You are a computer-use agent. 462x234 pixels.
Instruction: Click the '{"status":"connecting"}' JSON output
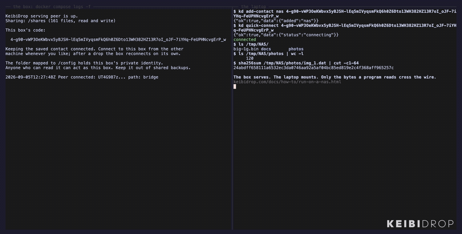point(286,35)
